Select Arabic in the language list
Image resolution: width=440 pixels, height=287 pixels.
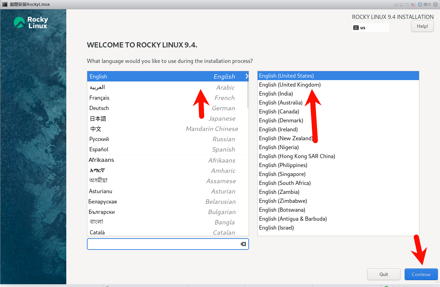pos(167,87)
